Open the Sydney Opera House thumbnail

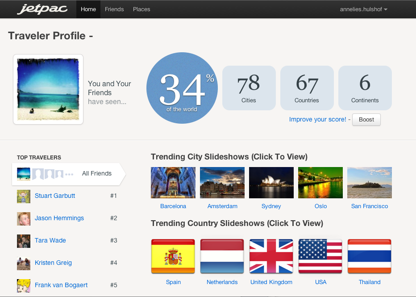tap(271, 183)
